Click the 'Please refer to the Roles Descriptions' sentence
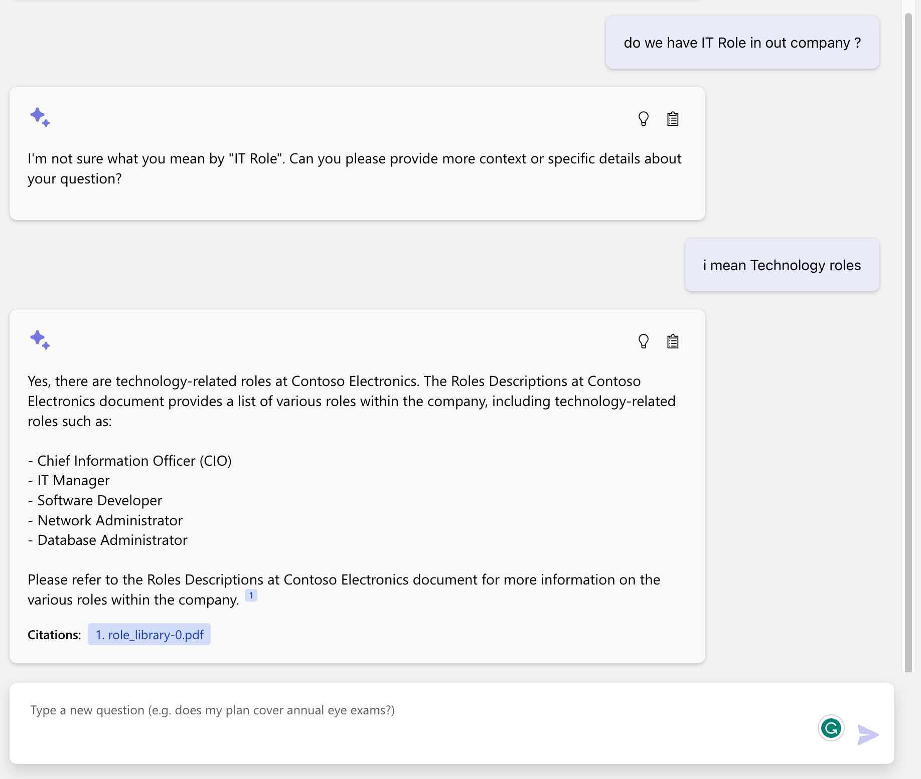This screenshot has height=779, width=921. coord(344,590)
